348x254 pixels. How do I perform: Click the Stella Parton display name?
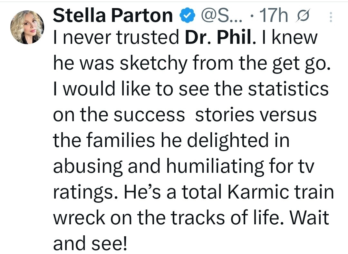[x=113, y=15]
